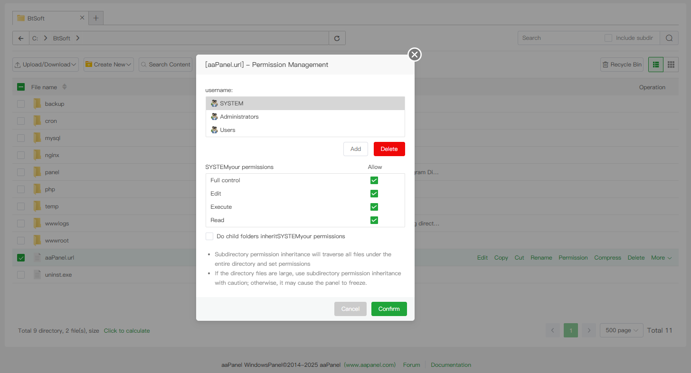Image resolution: width=691 pixels, height=373 pixels.
Task: Switch to grid view icon
Action: [671, 65]
